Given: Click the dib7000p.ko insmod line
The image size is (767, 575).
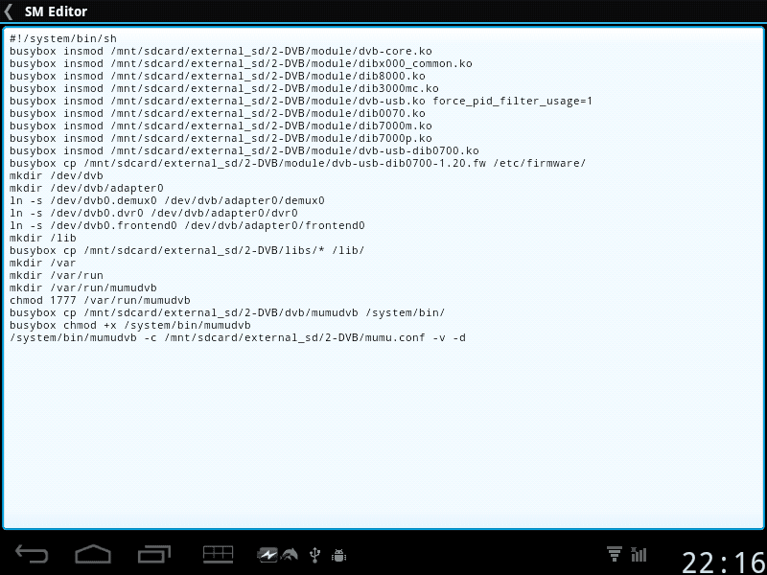Looking at the screenshot, I should [221, 138].
